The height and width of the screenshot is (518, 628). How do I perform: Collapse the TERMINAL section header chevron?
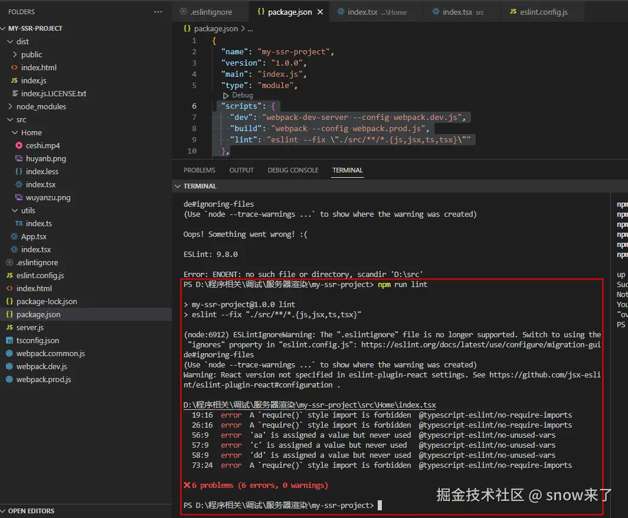[x=178, y=186]
